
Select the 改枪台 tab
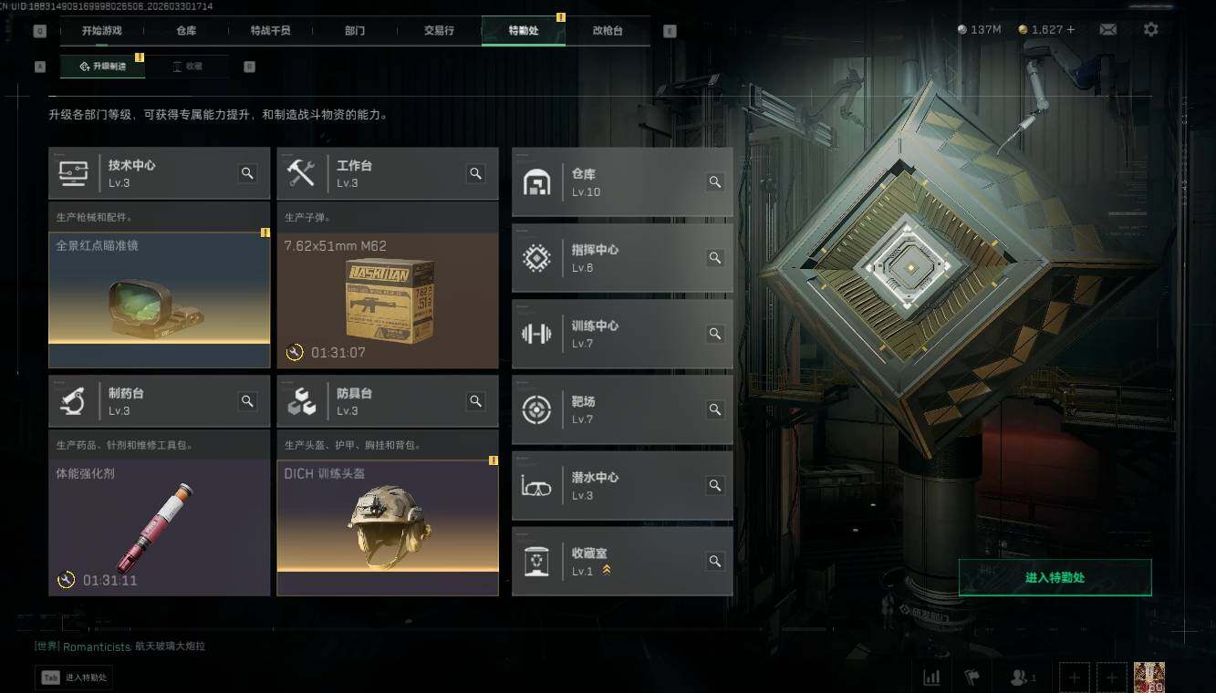point(608,30)
